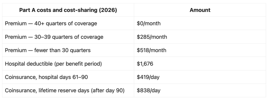
Task: Click 'Coinsurance, hospital days 61–90' row label
Action: pos(46,77)
